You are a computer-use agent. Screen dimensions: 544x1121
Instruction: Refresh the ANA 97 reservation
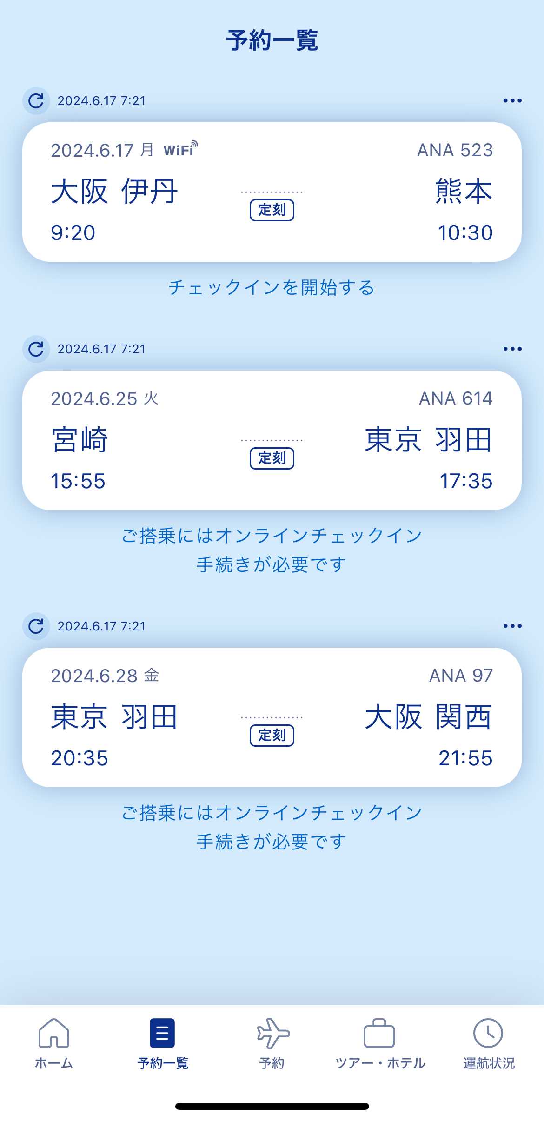click(36, 626)
